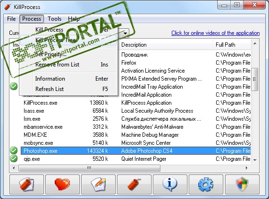
Task: Click the horizontal scrollbar thumb
Action: (x=89, y=168)
